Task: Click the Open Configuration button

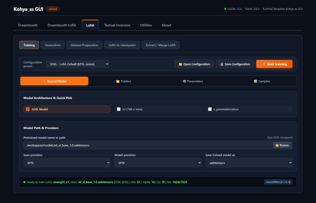Action: click(x=194, y=64)
